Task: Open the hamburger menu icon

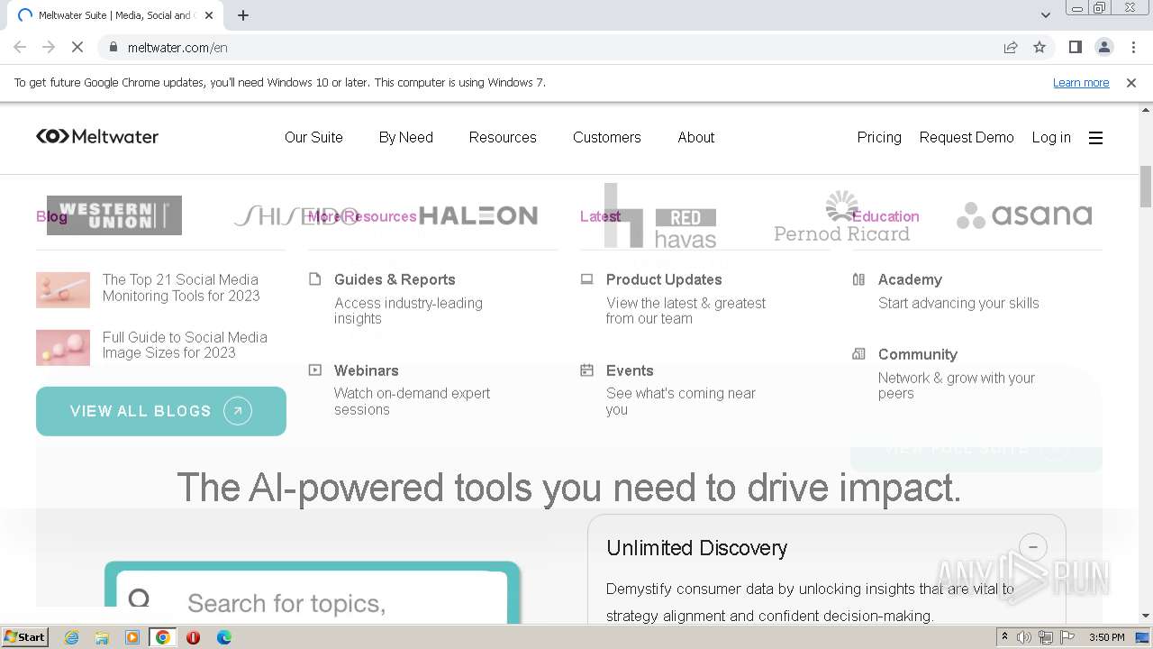Action: click(1095, 138)
